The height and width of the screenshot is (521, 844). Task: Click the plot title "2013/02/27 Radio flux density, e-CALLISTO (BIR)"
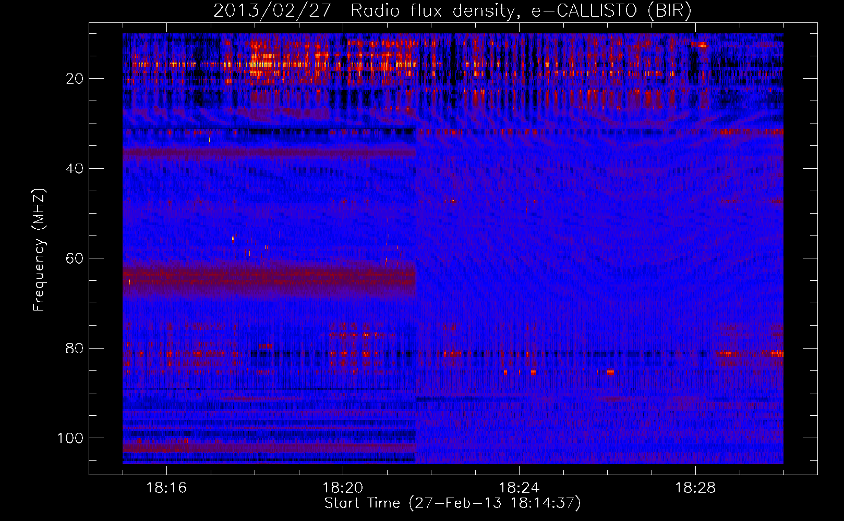(x=452, y=11)
